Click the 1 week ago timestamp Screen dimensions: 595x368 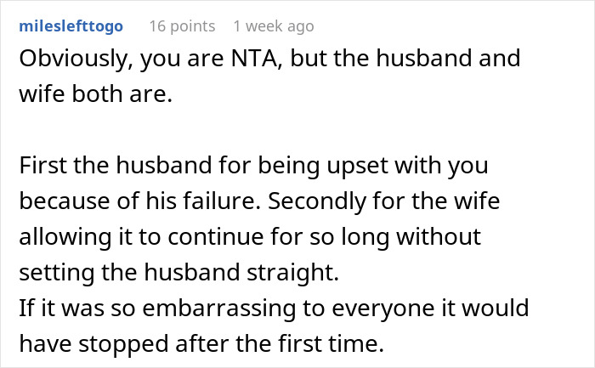(274, 26)
